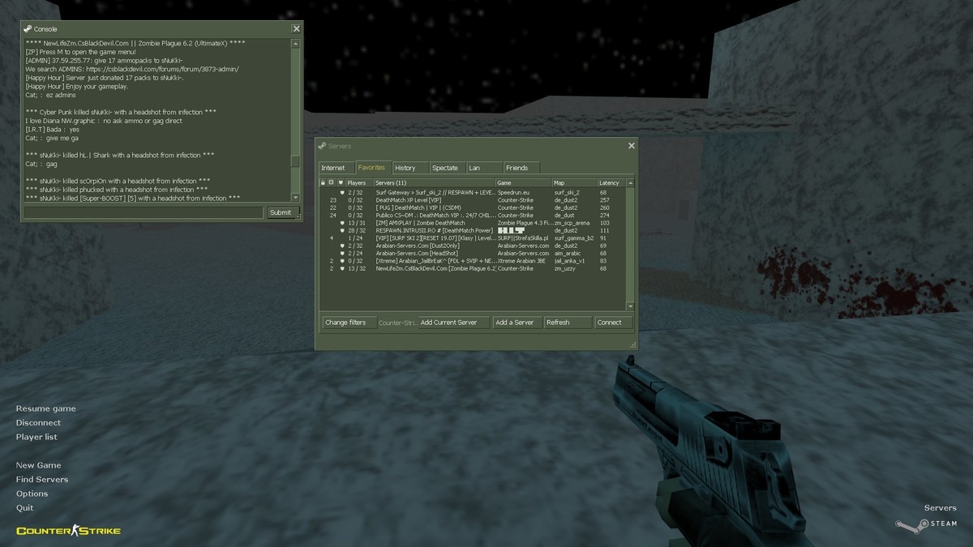Select the RESPAWN.INTRUSII.RO # [DeathMatch Power] server

(473, 231)
